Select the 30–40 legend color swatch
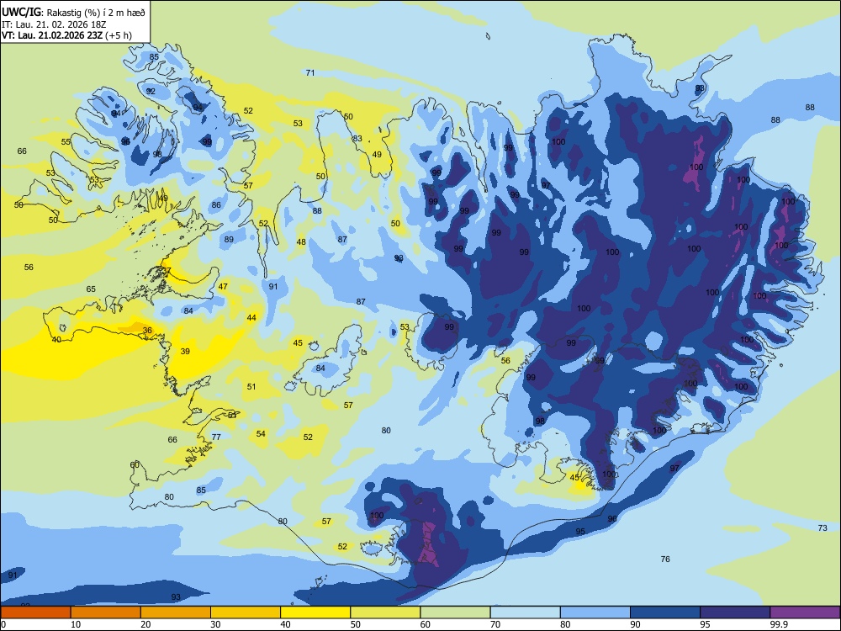 [246, 612]
